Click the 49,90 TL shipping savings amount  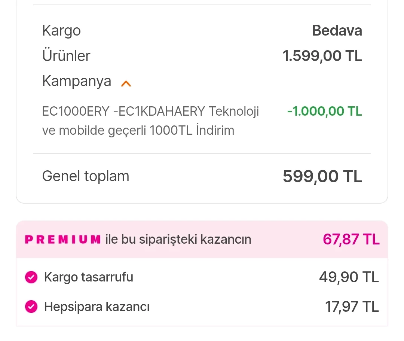349,277
